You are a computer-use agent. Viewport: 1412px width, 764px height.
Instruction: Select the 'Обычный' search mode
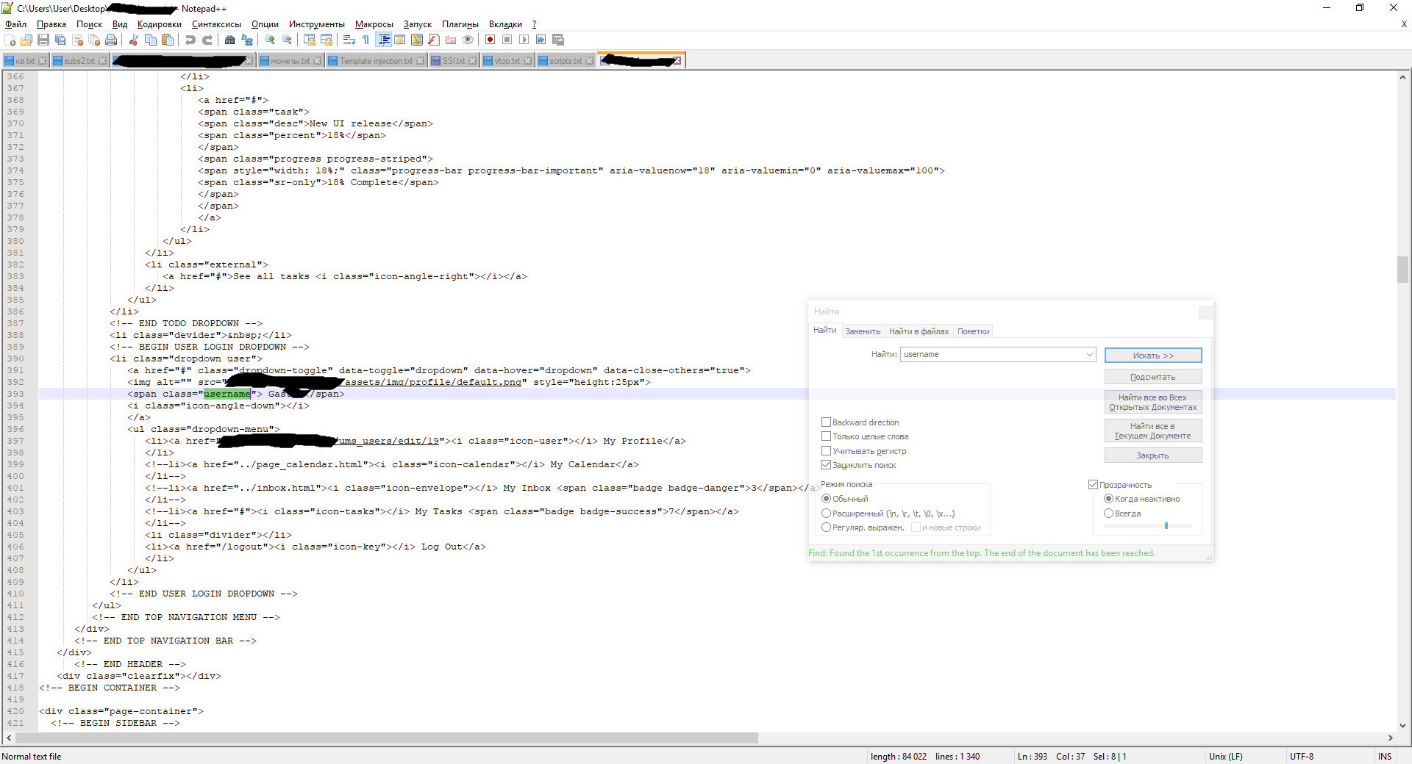[x=826, y=499]
